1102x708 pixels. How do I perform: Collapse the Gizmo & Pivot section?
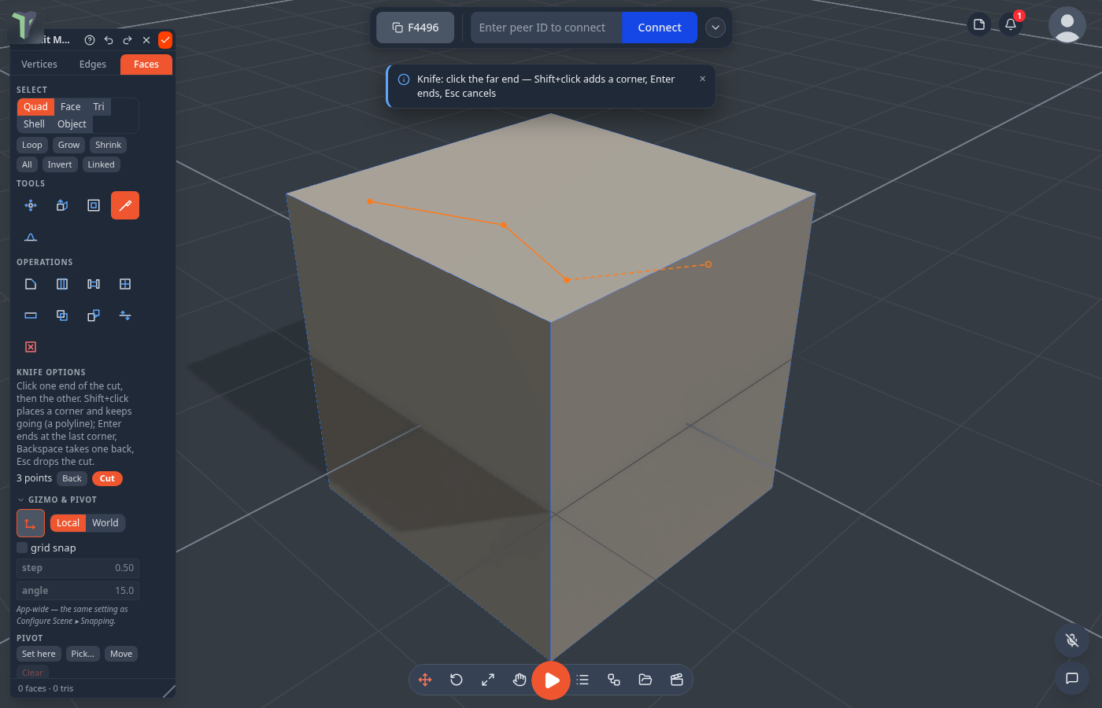tap(57, 500)
